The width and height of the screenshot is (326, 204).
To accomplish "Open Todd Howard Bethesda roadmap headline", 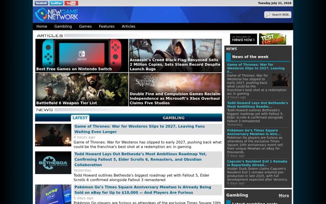I will click(x=140, y=160).
